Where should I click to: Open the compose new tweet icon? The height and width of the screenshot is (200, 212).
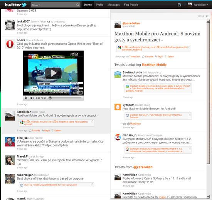pyautogui.click(x=179, y=5)
